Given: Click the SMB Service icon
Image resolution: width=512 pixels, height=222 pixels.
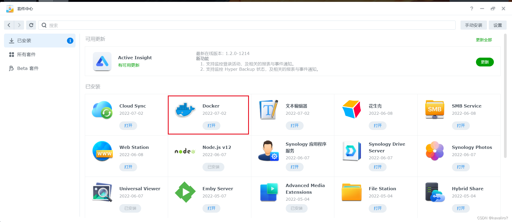Looking at the screenshot, I should [x=435, y=109].
